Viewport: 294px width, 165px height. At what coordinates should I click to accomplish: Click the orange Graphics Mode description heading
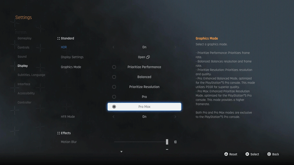click(x=207, y=38)
